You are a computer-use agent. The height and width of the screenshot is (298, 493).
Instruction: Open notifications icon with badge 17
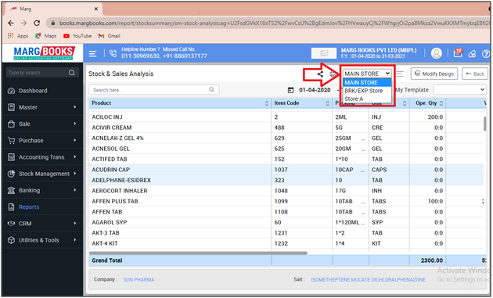click(458, 53)
